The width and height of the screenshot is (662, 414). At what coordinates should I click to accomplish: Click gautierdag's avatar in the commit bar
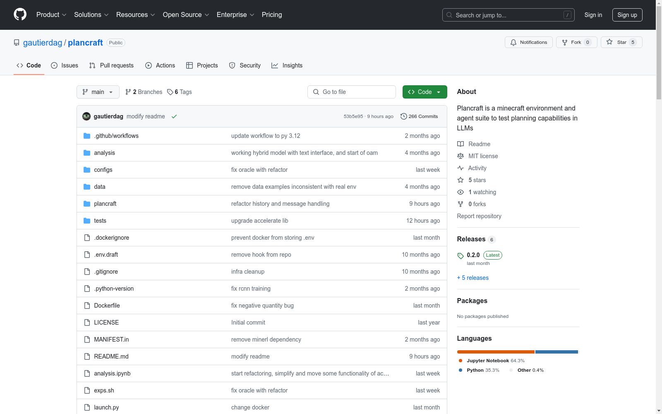(86, 116)
